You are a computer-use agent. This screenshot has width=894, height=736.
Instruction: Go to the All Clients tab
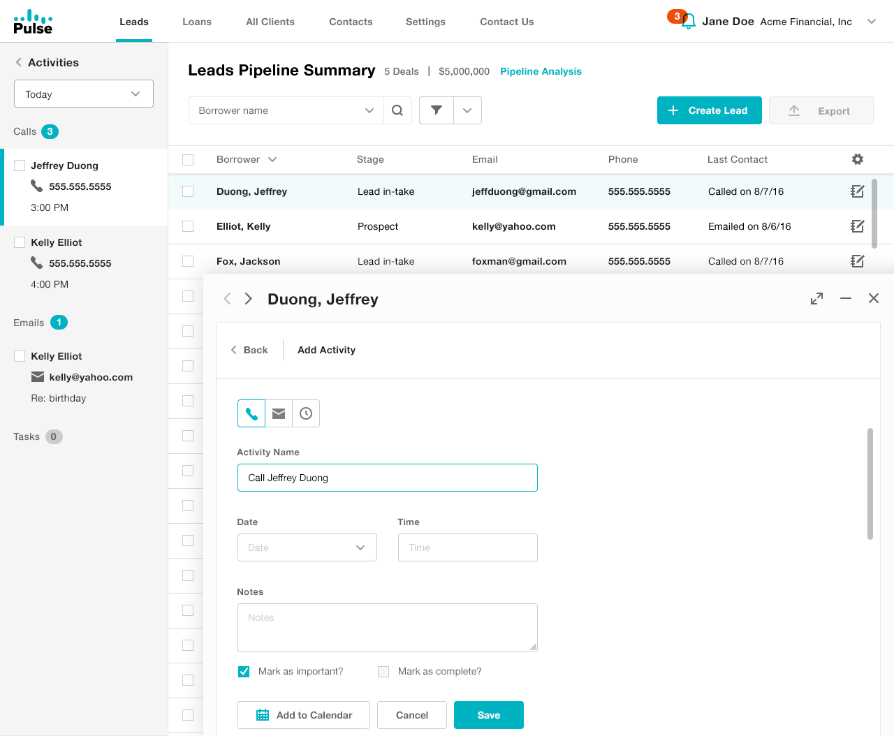click(270, 22)
